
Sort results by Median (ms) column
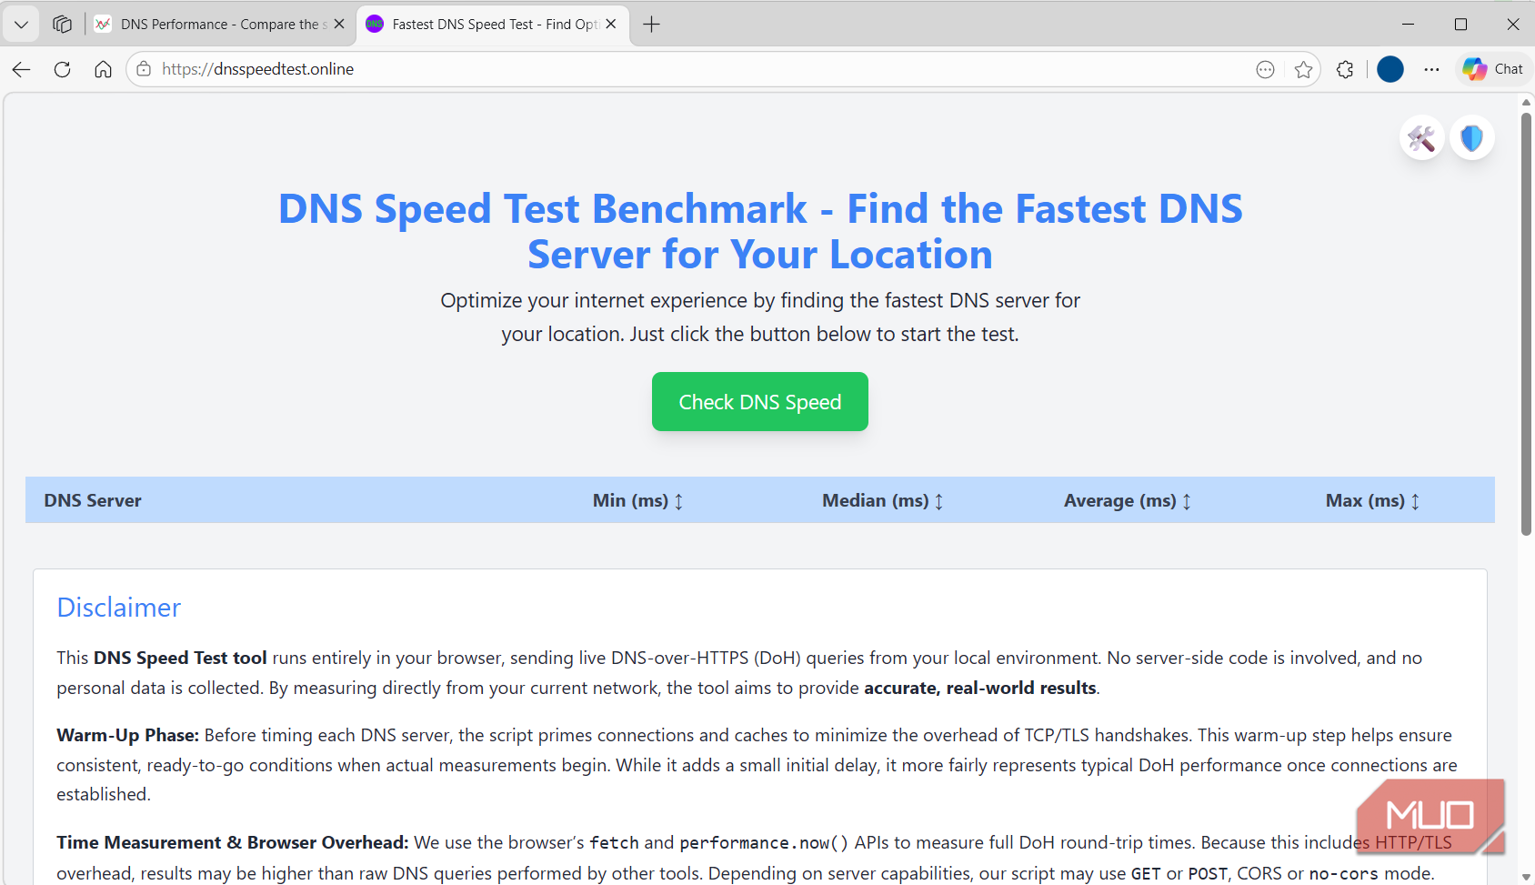tap(883, 500)
